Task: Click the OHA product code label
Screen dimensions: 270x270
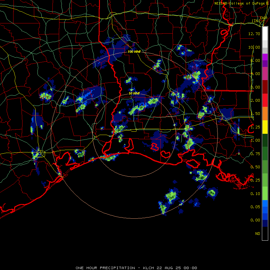Action: pyautogui.click(x=264, y=18)
